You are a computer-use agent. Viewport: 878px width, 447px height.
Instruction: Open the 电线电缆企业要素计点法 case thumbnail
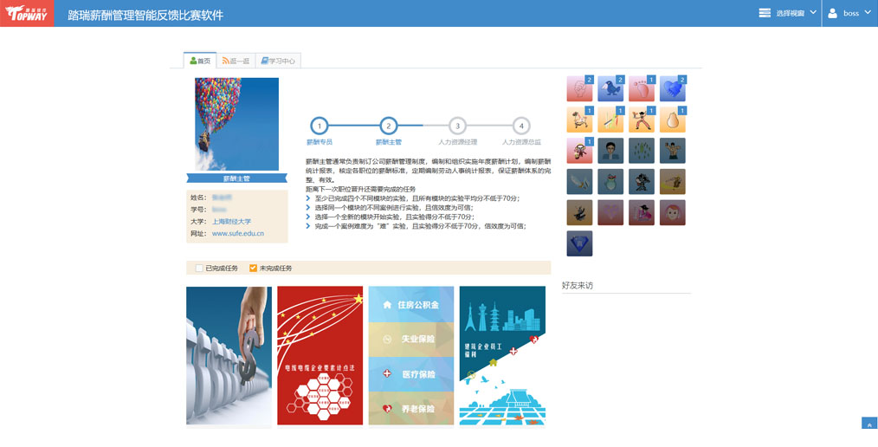320,355
